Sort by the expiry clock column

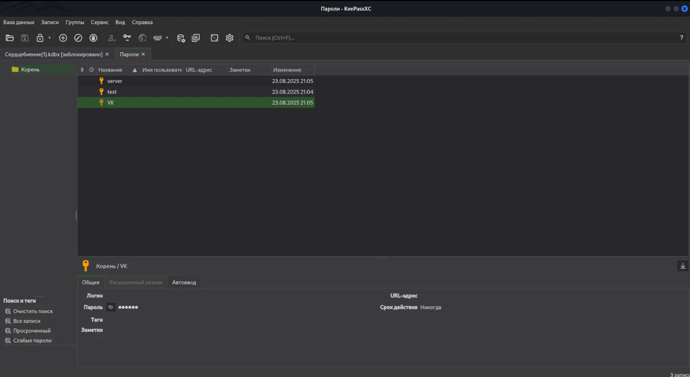(x=91, y=70)
